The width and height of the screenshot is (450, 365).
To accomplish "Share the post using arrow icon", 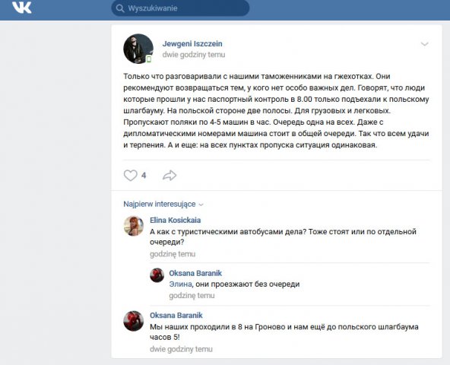I will pyautogui.click(x=170, y=175).
